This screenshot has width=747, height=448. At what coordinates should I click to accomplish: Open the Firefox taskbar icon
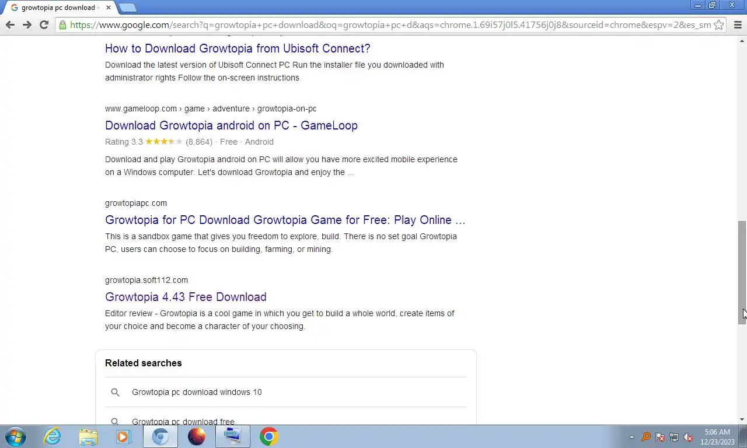point(197,436)
